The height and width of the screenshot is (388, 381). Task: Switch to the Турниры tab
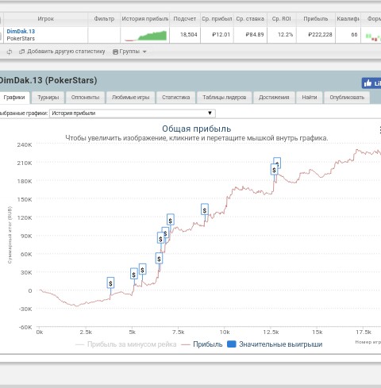(48, 98)
